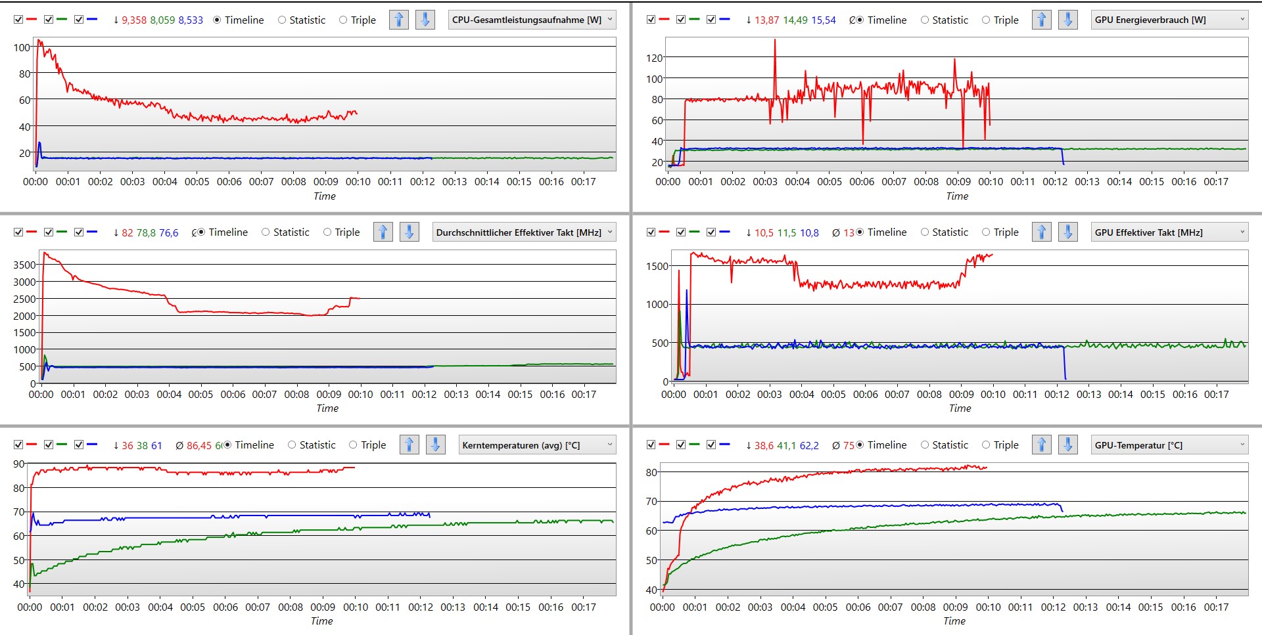Click the up arrow in CPU-Gesamtleistungsaufnahme panel
Image resolution: width=1262 pixels, height=635 pixels.
[398, 20]
